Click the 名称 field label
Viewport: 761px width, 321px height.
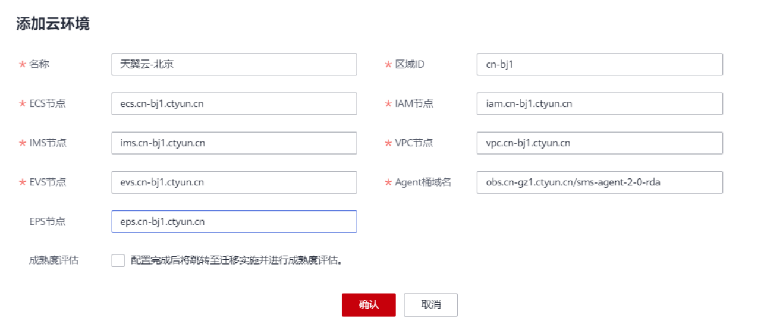coord(39,64)
